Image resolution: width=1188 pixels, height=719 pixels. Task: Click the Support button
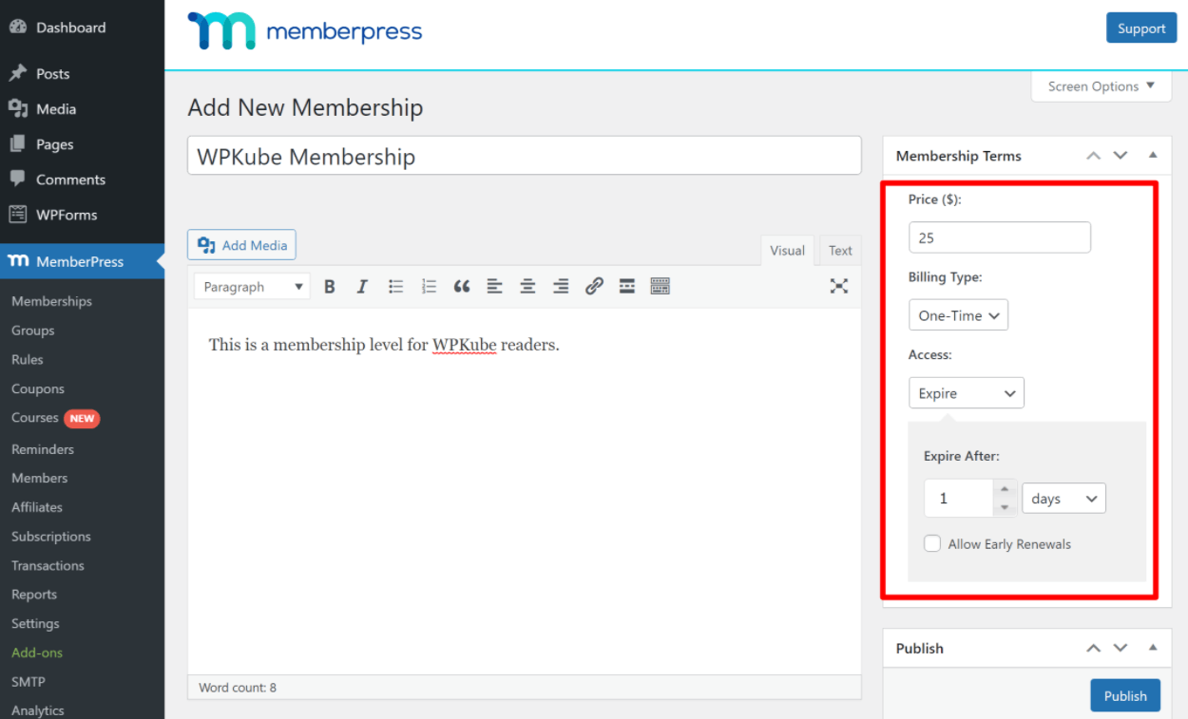[x=1141, y=28]
